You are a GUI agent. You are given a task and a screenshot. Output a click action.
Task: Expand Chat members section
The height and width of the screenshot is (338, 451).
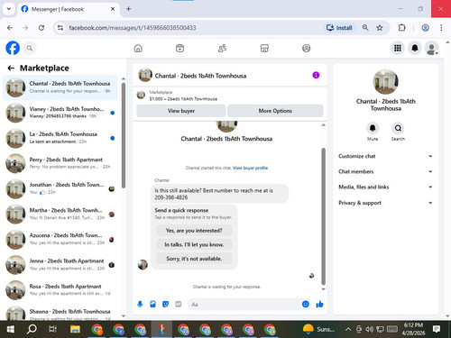(385, 171)
